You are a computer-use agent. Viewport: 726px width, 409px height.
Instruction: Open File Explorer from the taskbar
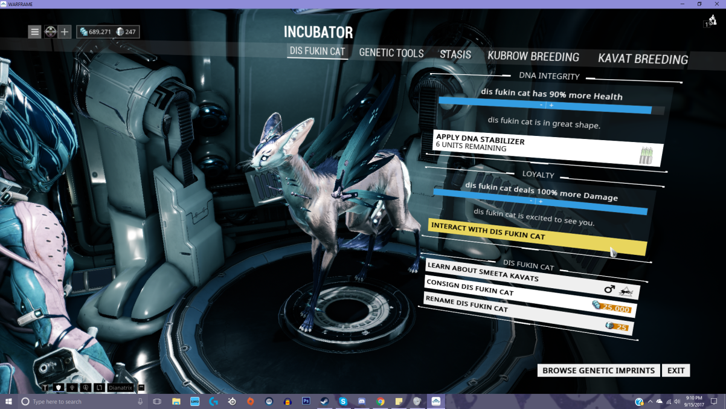(x=176, y=401)
